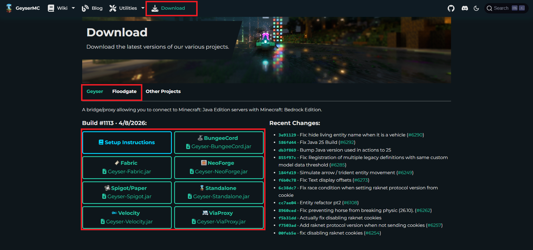Click the Standalone platform icon
Screen dimensions: 533x250
[x=202, y=188]
